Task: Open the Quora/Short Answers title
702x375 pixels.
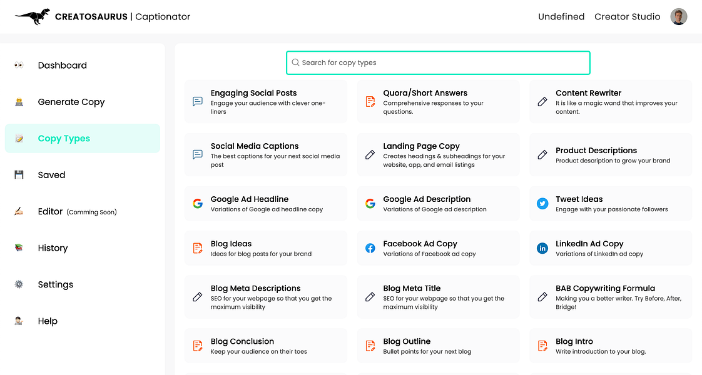Action: point(425,93)
